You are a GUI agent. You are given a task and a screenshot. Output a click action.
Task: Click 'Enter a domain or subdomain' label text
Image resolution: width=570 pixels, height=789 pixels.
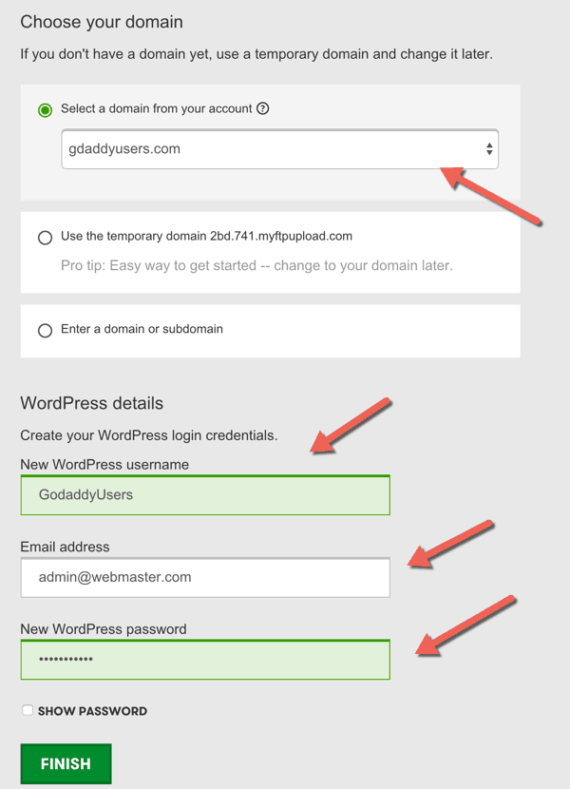pyautogui.click(x=142, y=329)
